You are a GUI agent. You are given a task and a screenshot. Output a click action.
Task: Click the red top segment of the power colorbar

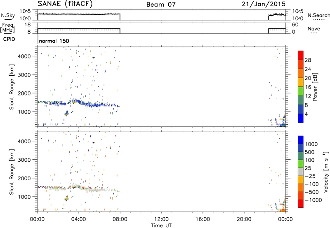[301, 55]
